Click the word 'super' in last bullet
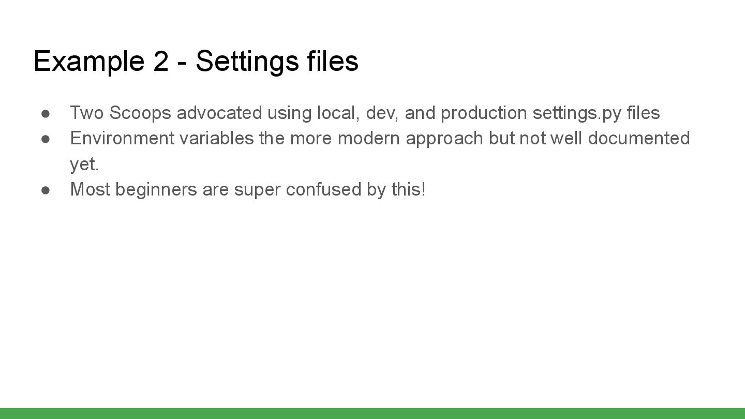The width and height of the screenshot is (745, 419). coord(257,190)
